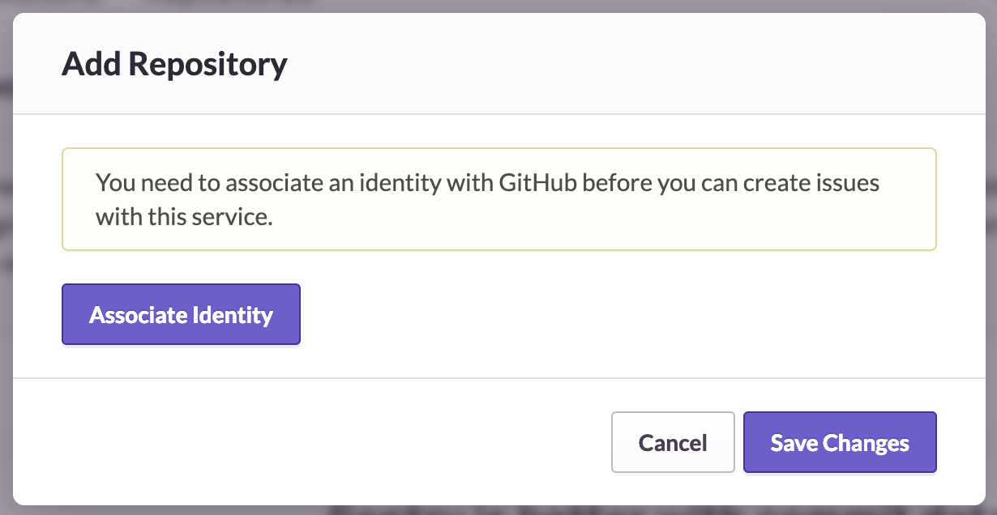Screen dimensions: 997x515
Task: Activate the rightmost footer button Save Changes
Action: (x=839, y=442)
